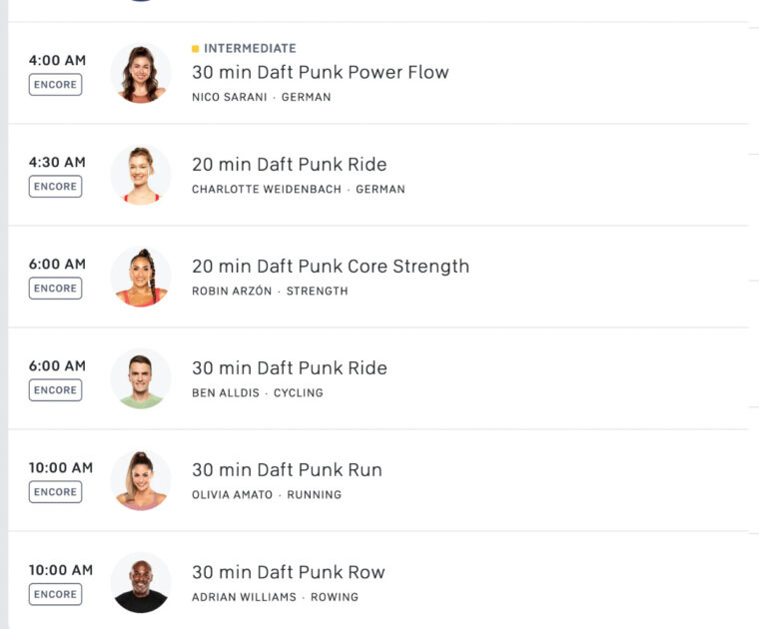
Task: Open 20 min Daft Punk Core Strength class
Action: pos(330,267)
